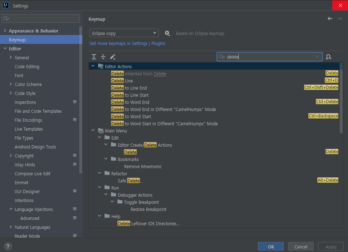Click project-level icon beside Language Injections
Screen dimensions: 348x252
pyautogui.click(x=75, y=209)
